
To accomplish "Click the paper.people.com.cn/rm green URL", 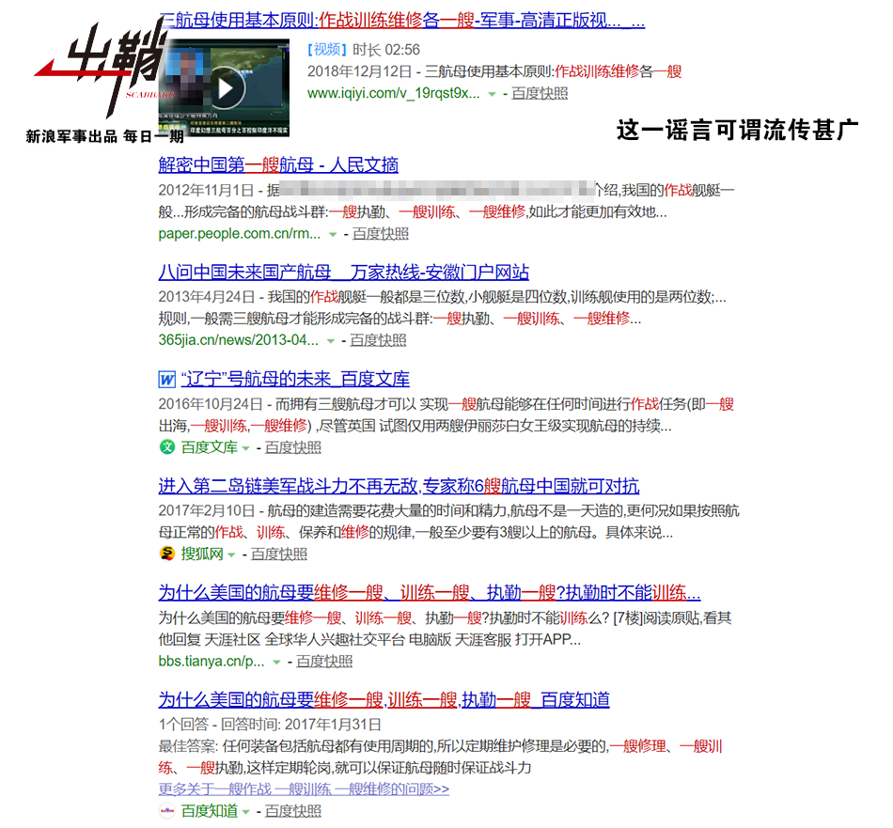I will [240, 234].
